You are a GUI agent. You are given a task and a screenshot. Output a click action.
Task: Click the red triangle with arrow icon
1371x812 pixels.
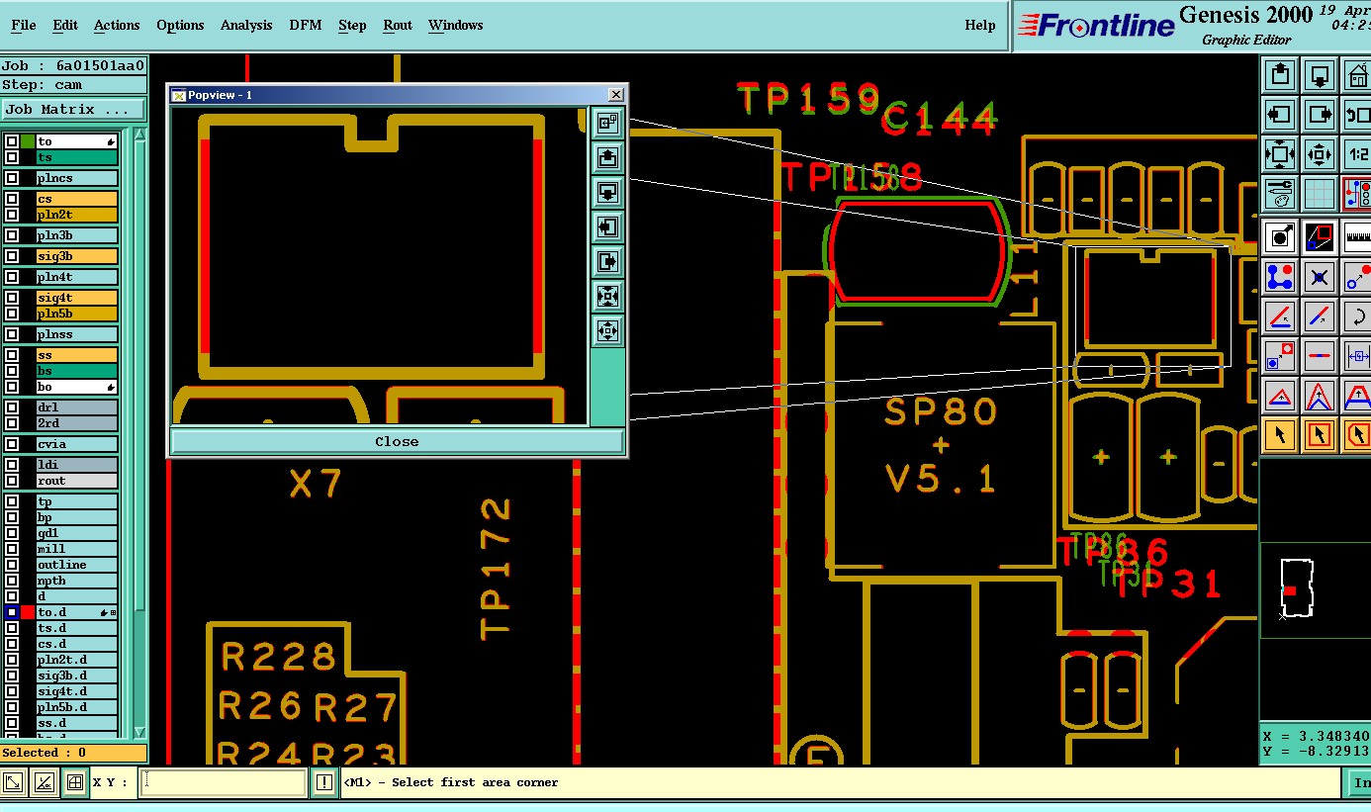click(x=1281, y=396)
